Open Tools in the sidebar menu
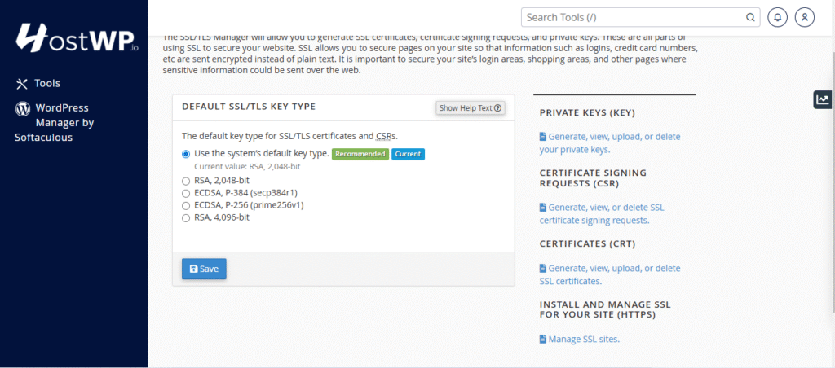835x368 pixels. click(47, 83)
